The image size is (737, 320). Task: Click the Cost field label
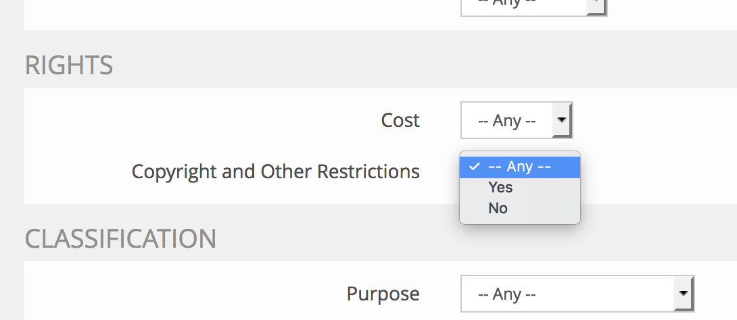click(x=400, y=120)
